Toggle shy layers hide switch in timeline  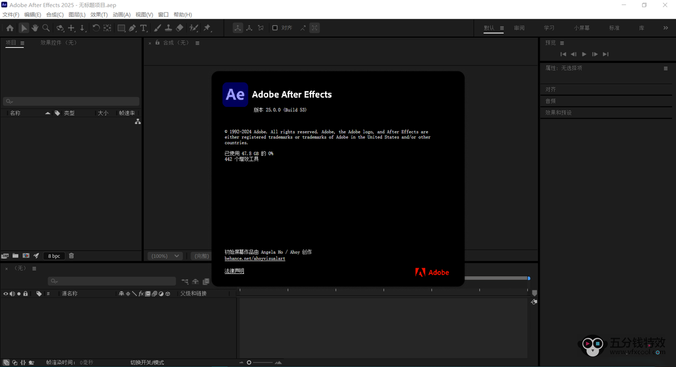click(195, 281)
